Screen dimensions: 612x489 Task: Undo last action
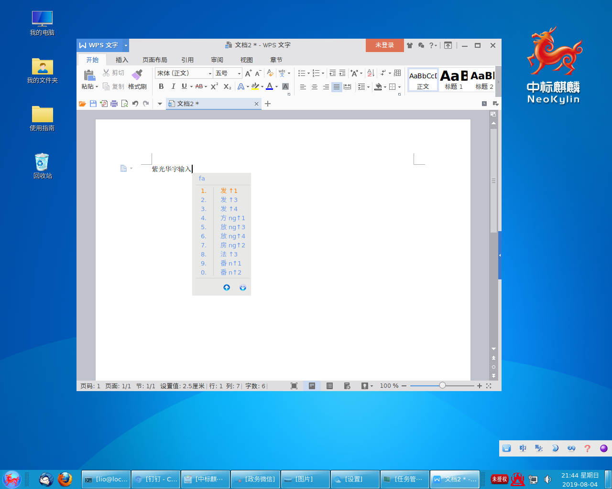[135, 104]
